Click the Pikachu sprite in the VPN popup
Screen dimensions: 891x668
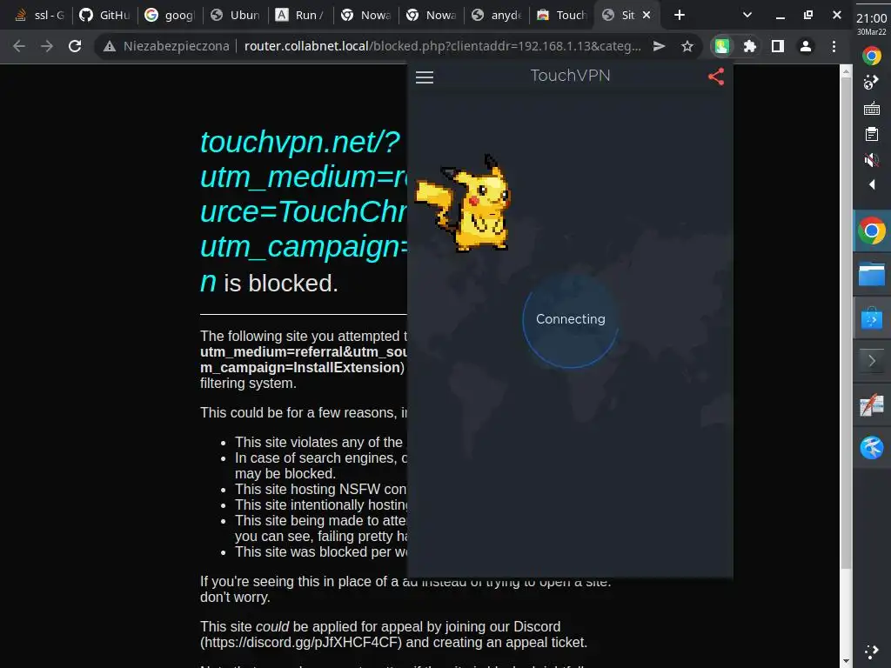(463, 203)
